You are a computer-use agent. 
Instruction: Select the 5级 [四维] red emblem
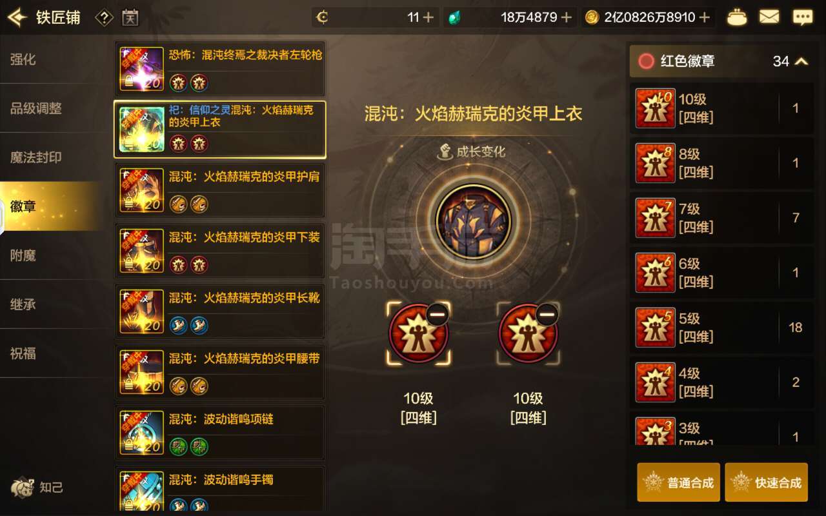tap(722, 327)
